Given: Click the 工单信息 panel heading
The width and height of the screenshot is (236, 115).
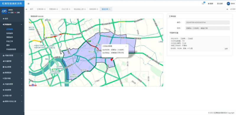Looking at the screenshot, I should 172,16.
